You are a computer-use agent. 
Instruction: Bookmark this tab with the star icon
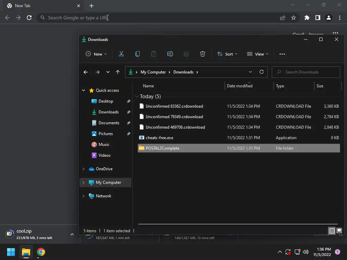pyautogui.click(x=293, y=18)
